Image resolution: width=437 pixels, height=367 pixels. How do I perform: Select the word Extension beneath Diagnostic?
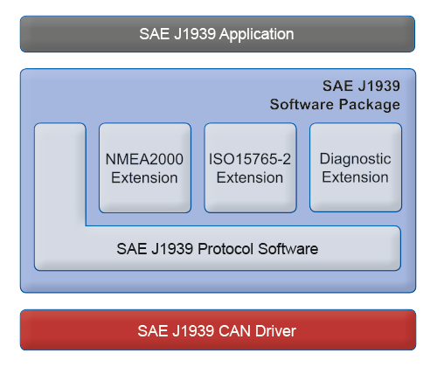coord(356,177)
